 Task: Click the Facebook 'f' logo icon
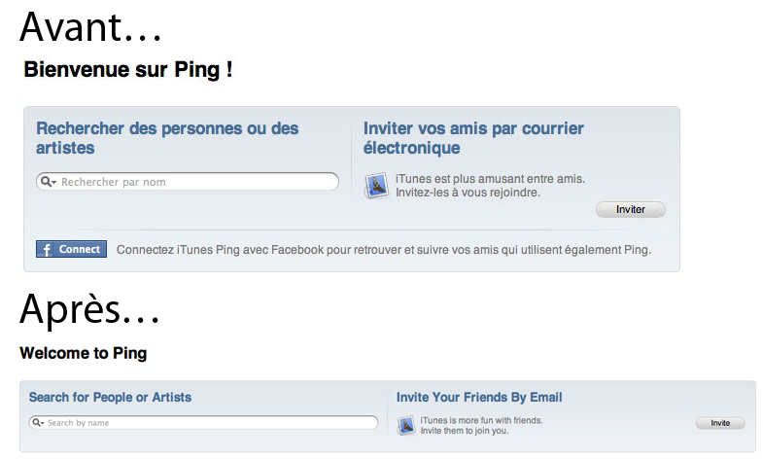tap(46, 249)
